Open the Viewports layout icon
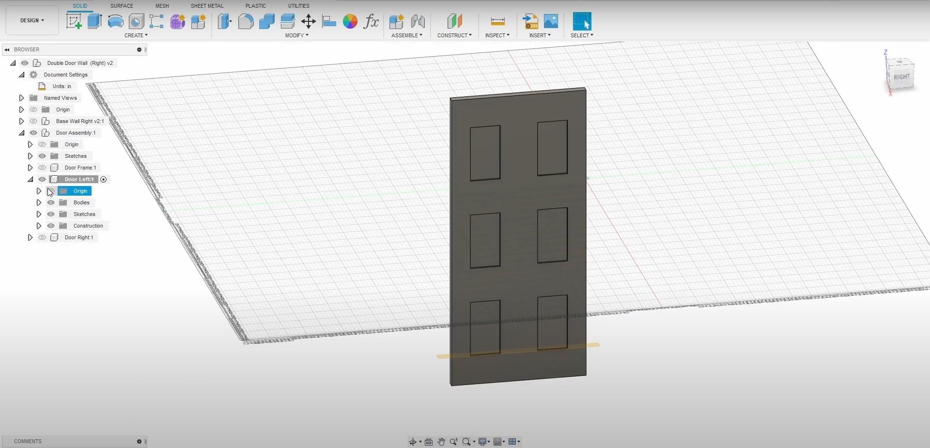 point(512,442)
